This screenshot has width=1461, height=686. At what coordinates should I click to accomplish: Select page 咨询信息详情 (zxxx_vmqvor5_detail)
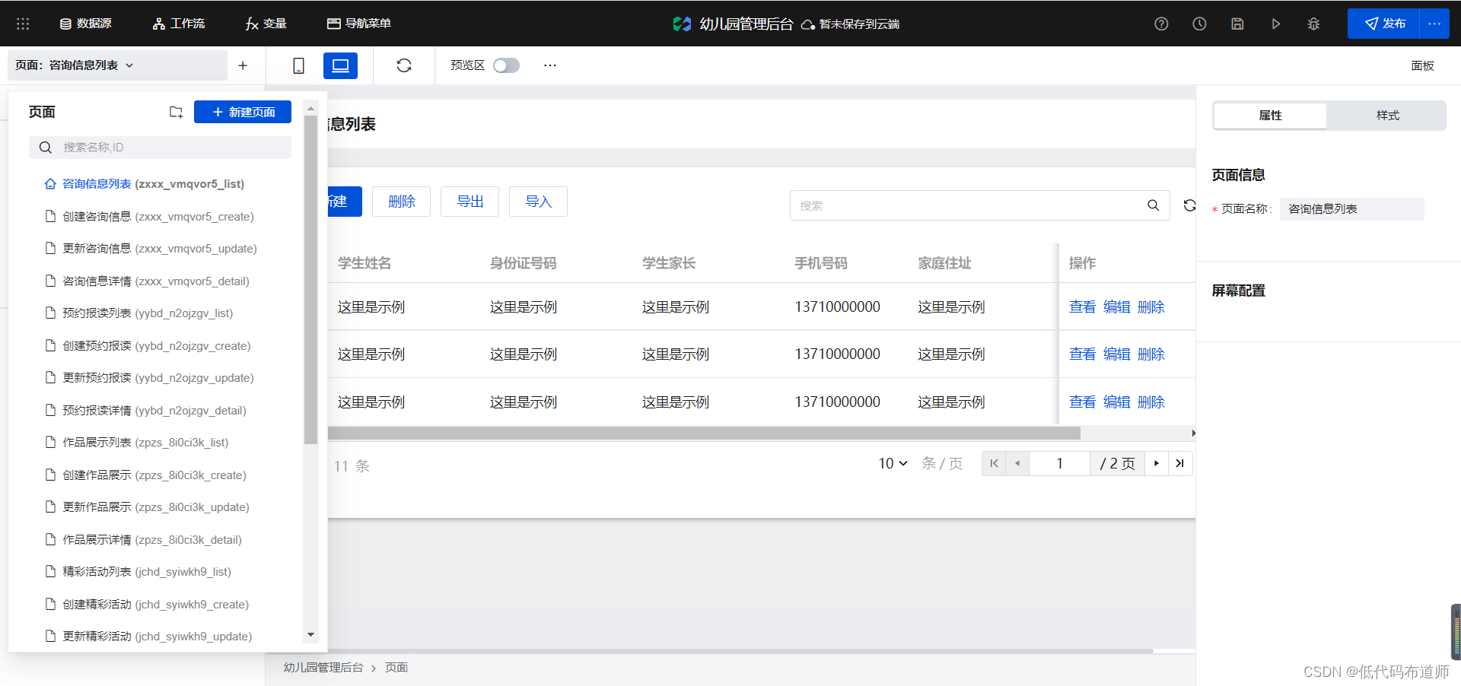(154, 281)
